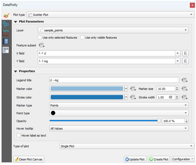Enable Use only visible features
196x165 pixels.
[x=83, y=38]
